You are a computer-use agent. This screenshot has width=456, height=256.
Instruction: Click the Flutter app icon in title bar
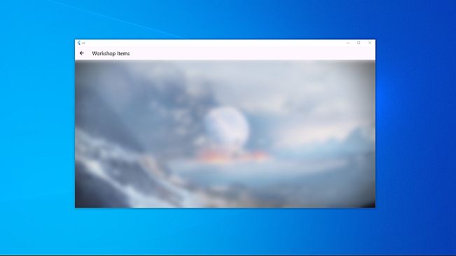(x=79, y=43)
